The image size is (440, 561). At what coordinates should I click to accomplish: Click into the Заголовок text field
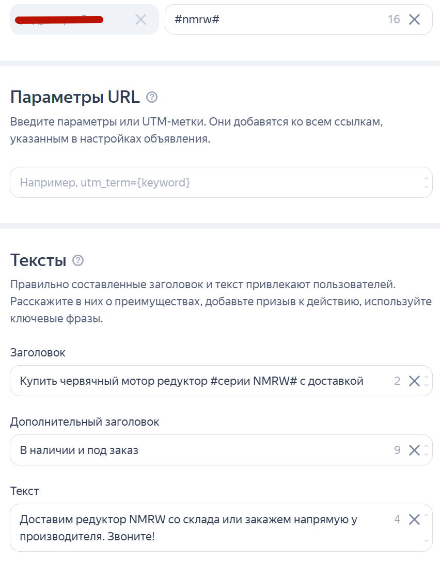click(x=201, y=381)
